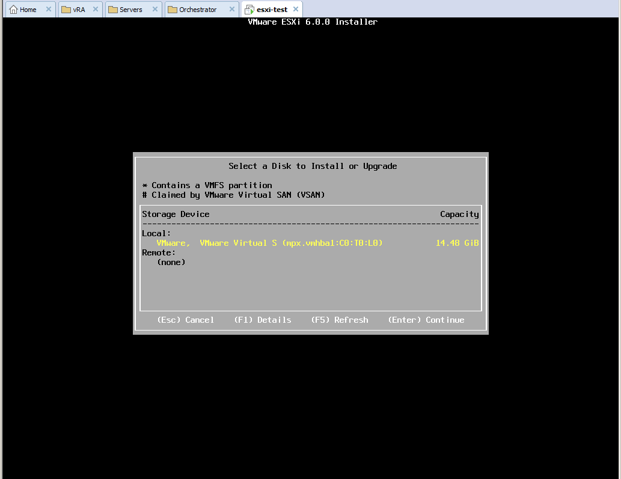The width and height of the screenshot is (621, 479).
Task: Select the VMware Virtual S storage device
Action: point(271,243)
